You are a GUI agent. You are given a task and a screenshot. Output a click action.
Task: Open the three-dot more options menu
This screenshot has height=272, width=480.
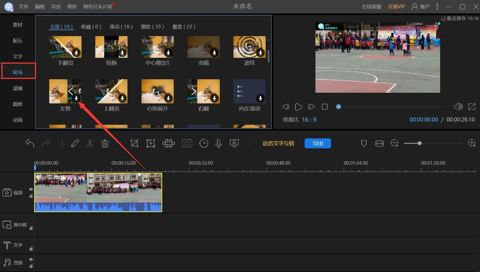[x=437, y=7]
